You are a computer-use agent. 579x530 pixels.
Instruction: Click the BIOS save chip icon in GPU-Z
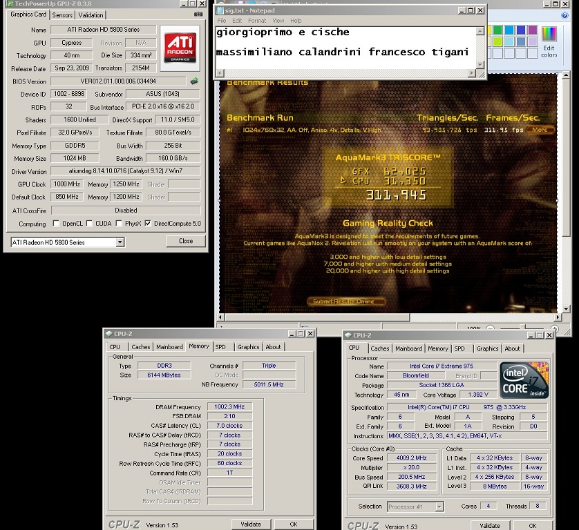194,81
